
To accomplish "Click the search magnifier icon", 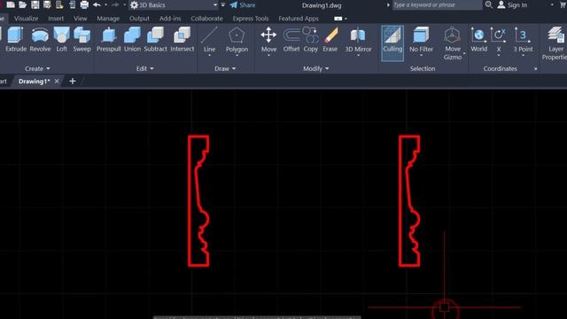I will 488,4.
